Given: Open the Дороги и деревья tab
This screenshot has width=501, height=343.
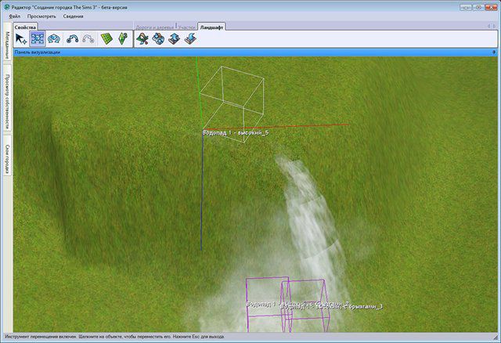Looking at the screenshot, I should tap(156, 27).
